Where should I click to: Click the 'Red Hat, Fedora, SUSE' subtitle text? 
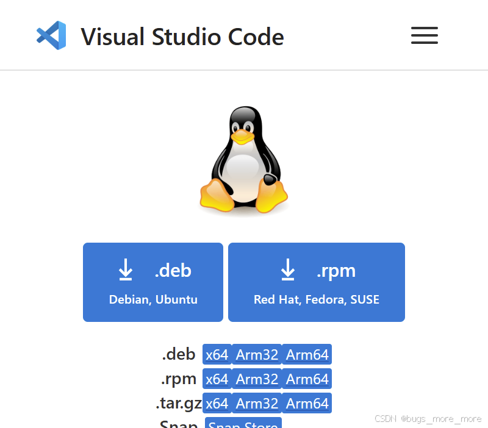click(x=317, y=299)
